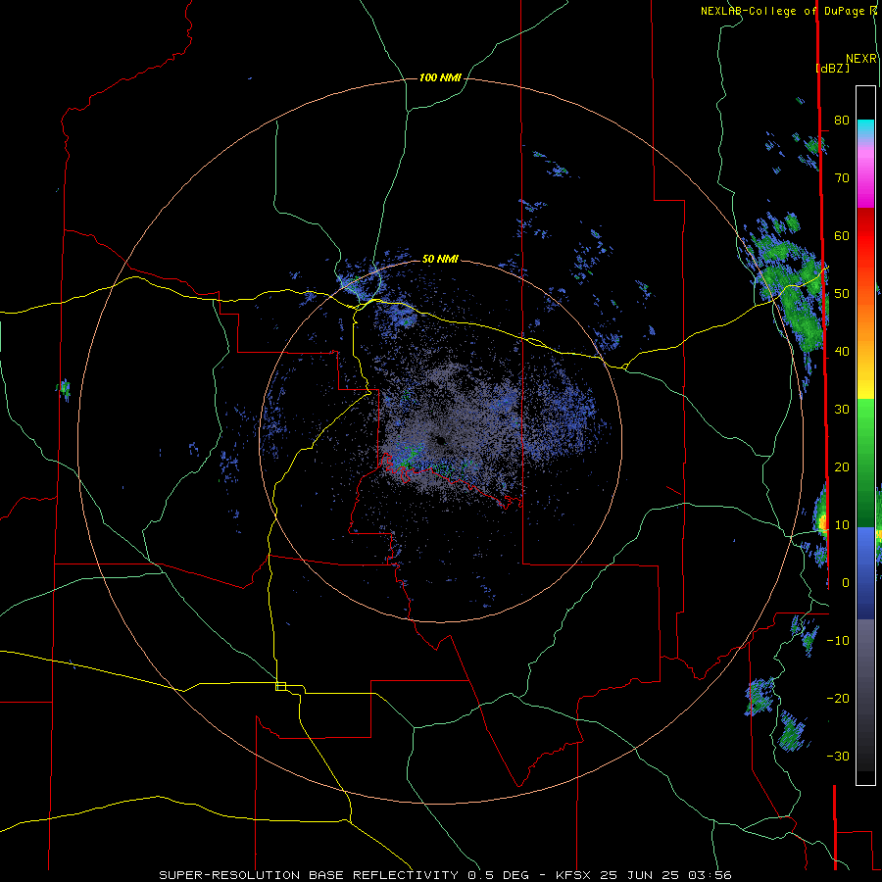Click the -20 value on the dBZ scale
The image size is (882, 882).
pyautogui.click(x=838, y=698)
